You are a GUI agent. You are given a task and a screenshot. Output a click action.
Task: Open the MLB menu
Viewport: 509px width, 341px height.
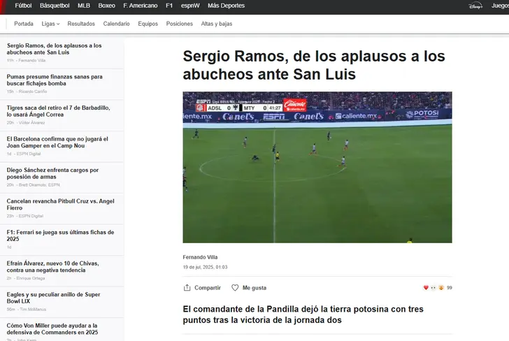coord(84,6)
